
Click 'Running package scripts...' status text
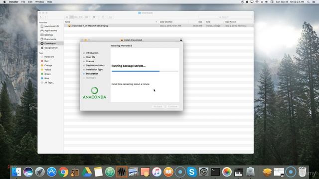point(129,66)
